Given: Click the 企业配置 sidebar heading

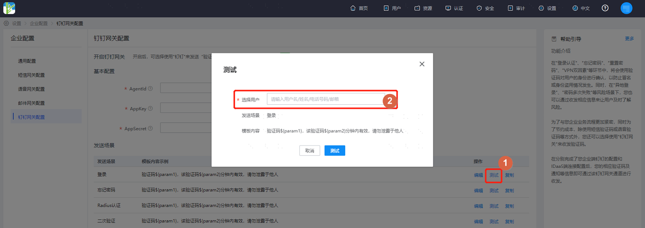Looking at the screenshot, I should coord(22,38).
